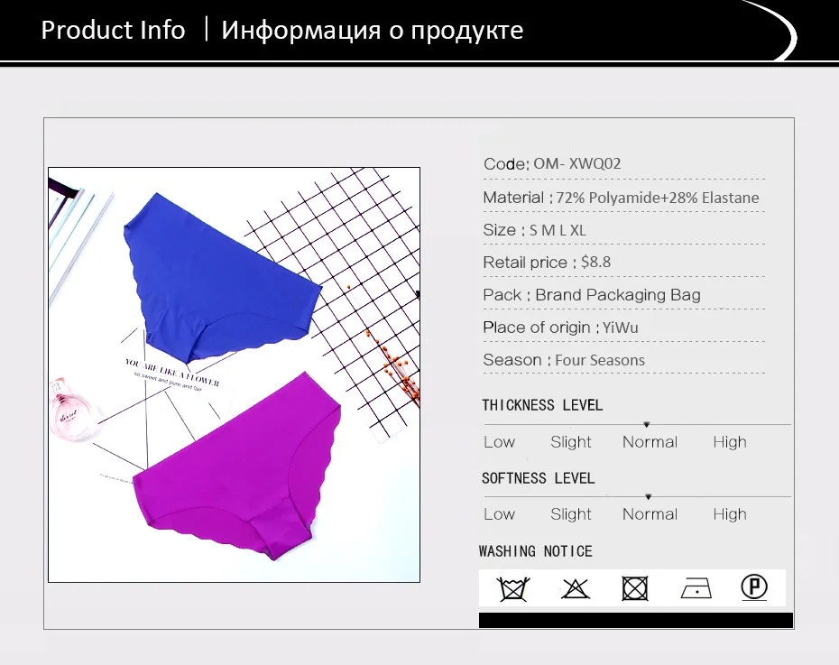The height and width of the screenshot is (665, 839).
Task: Click 'Low' under softness level
Action: tap(499, 514)
